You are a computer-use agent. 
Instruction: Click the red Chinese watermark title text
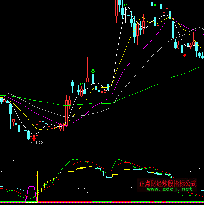(x=167, y=184)
